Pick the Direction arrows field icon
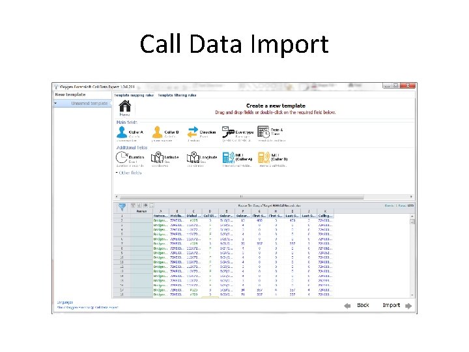Image resolution: width=469 pixels, height=352 pixels. (x=193, y=132)
